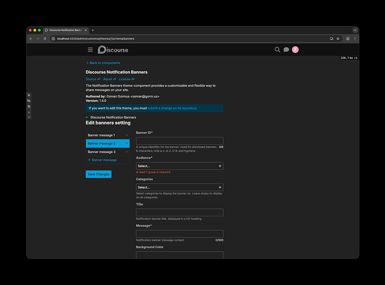Focus the Title input field

click(x=179, y=213)
